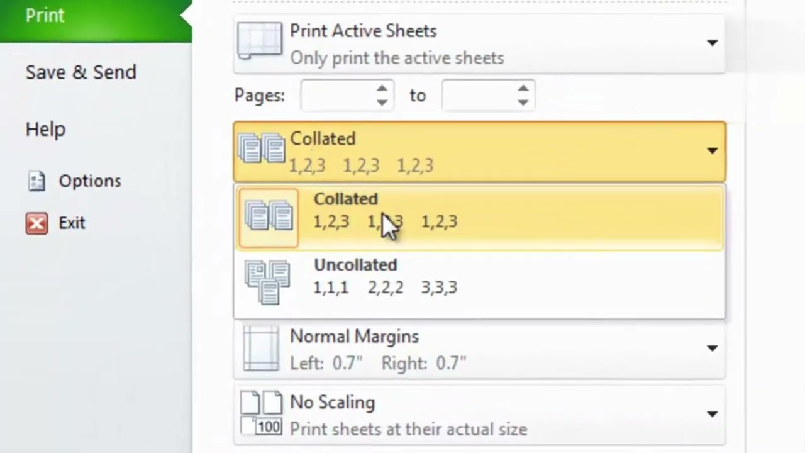Click the Pages from input field

tap(338, 96)
